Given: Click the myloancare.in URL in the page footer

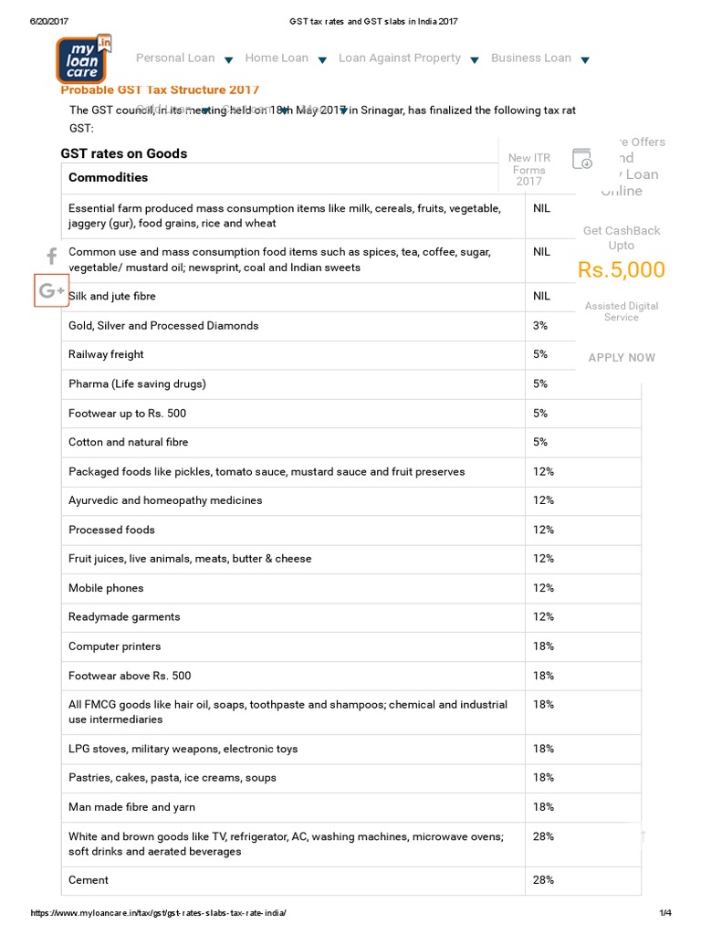Looking at the screenshot, I should [164, 913].
